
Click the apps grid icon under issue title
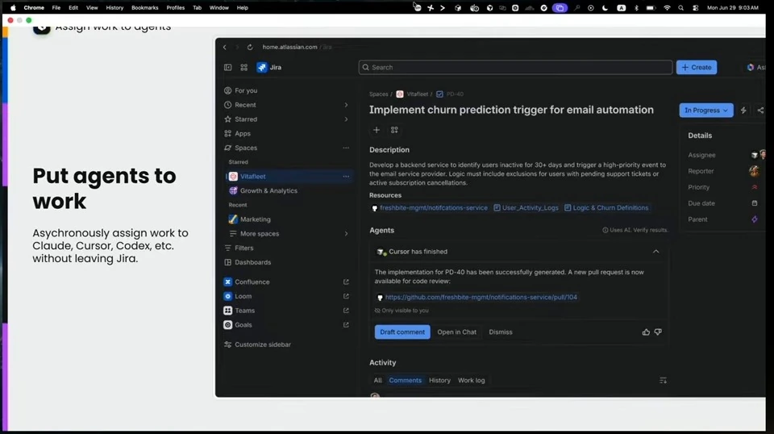[394, 130]
